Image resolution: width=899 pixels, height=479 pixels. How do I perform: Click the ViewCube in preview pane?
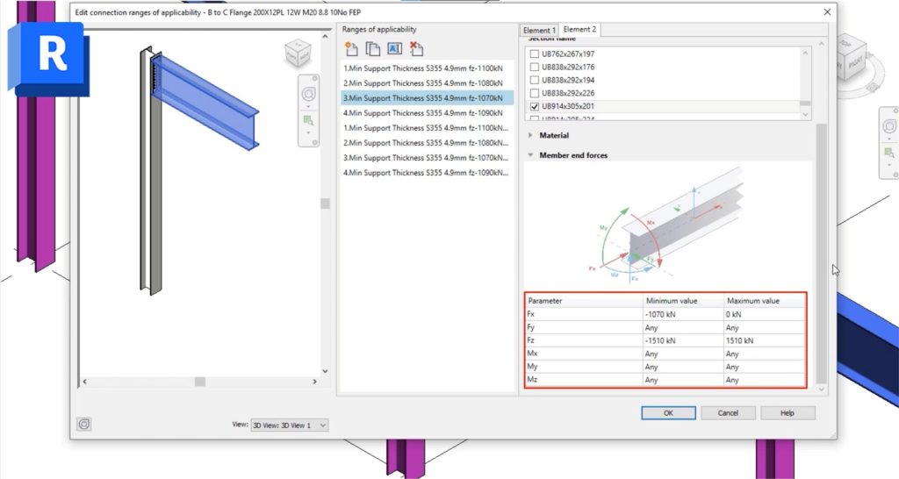click(298, 54)
